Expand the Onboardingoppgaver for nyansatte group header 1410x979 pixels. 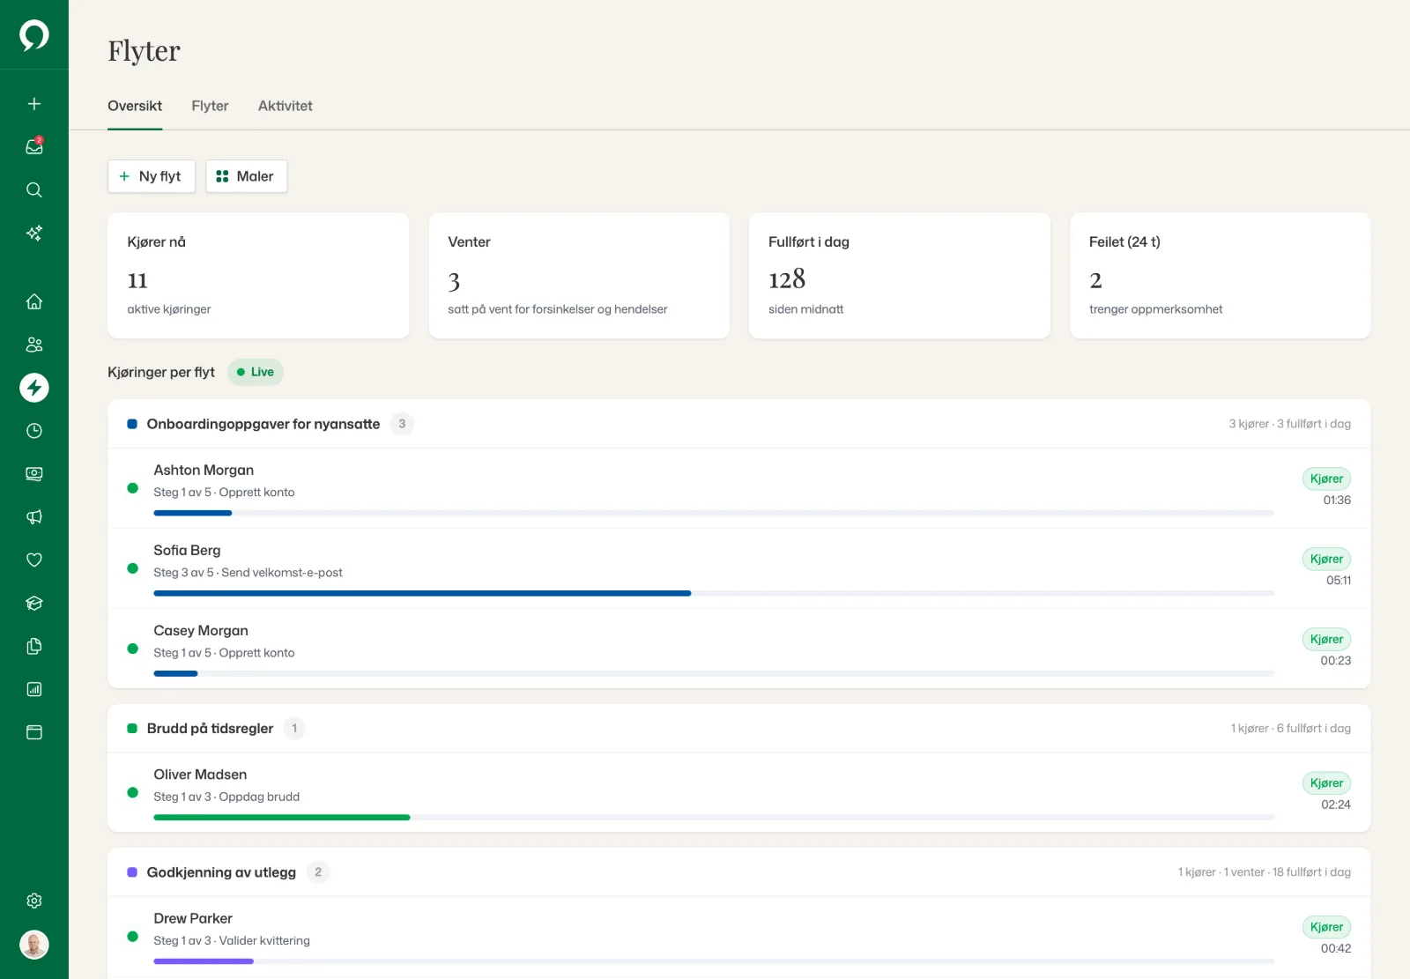pyautogui.click(x=738, y=424)
